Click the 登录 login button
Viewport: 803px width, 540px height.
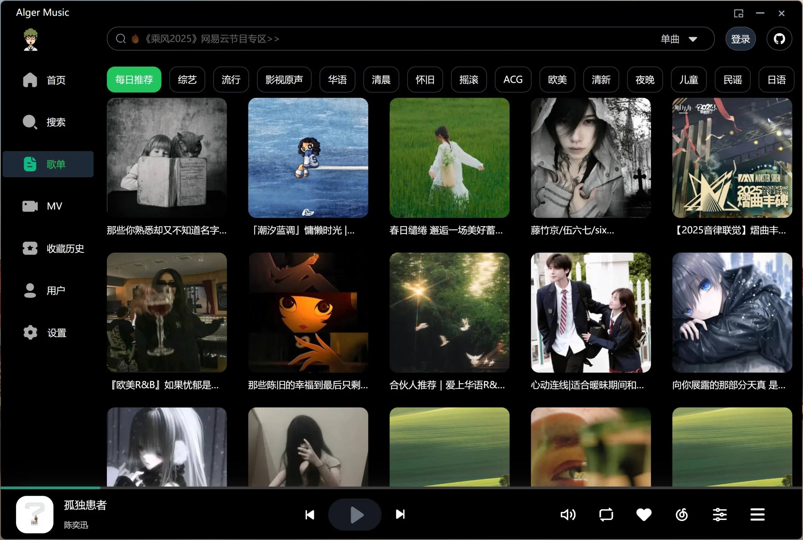[x=740, y=39]
